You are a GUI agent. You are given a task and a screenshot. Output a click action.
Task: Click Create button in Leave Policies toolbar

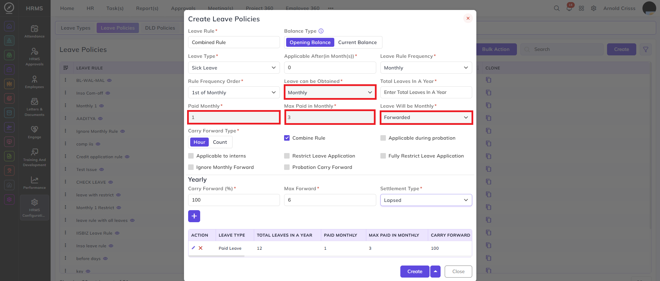(x=621, y=50)
